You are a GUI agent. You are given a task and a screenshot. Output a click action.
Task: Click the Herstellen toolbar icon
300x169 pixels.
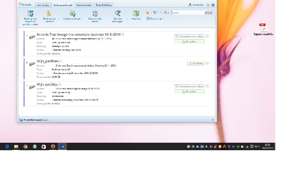pos(136,14)
